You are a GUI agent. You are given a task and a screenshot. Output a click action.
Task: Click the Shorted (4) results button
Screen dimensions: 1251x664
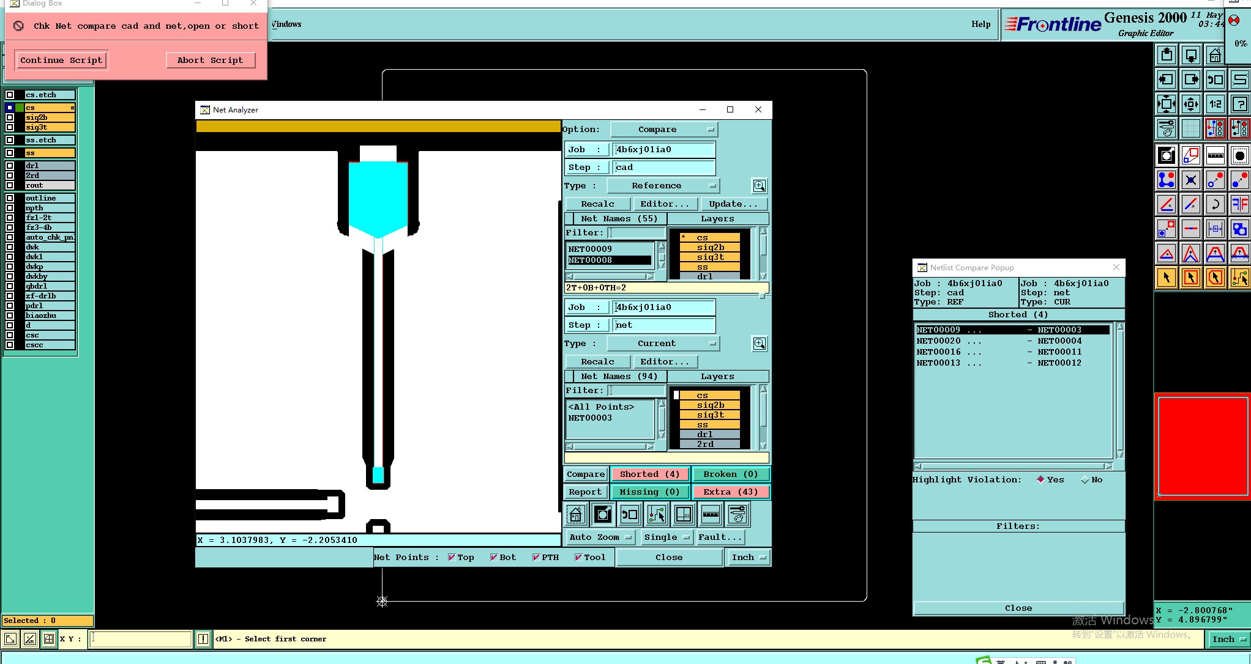[650, 474]
